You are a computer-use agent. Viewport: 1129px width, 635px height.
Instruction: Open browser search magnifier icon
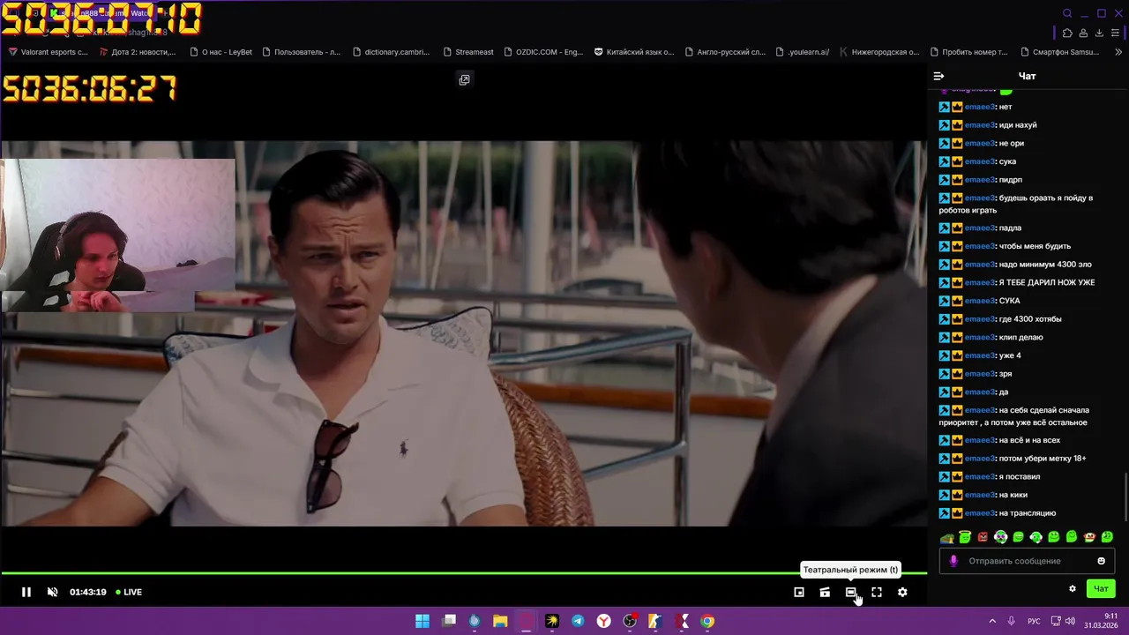coord(1067,13)
